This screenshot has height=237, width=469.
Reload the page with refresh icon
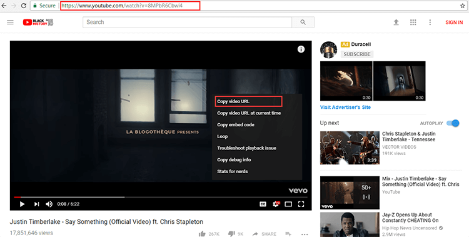[24, 6]
